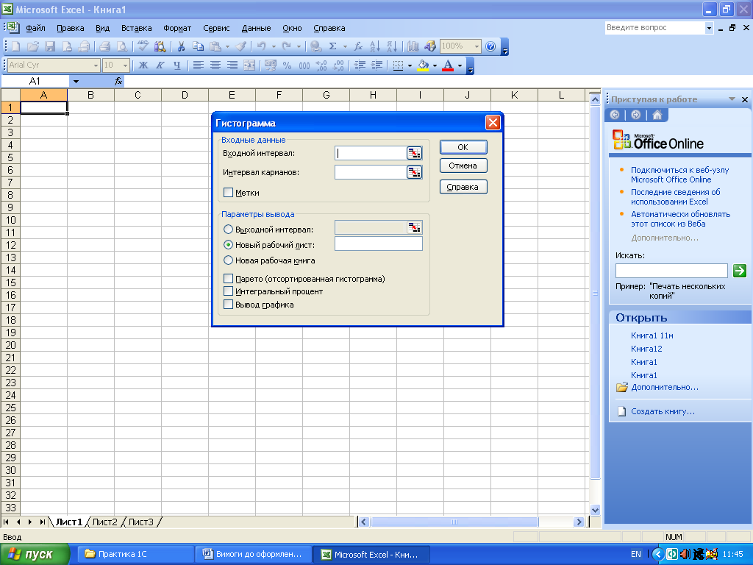Click the Format Painter brush icon

click(241, 46)
